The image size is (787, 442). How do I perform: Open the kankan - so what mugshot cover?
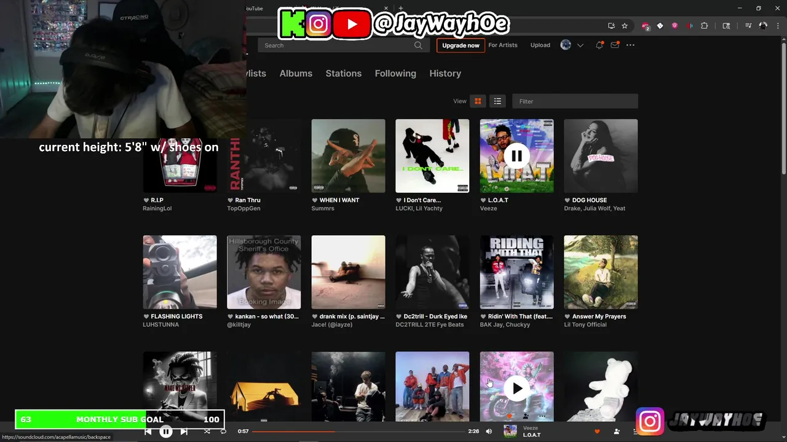(x=264, y=272)
